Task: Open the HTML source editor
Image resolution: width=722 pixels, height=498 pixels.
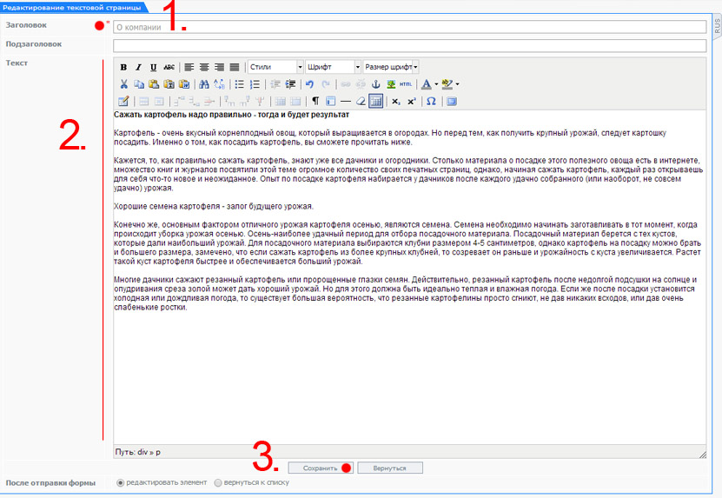Action: (x=406, y=84)
